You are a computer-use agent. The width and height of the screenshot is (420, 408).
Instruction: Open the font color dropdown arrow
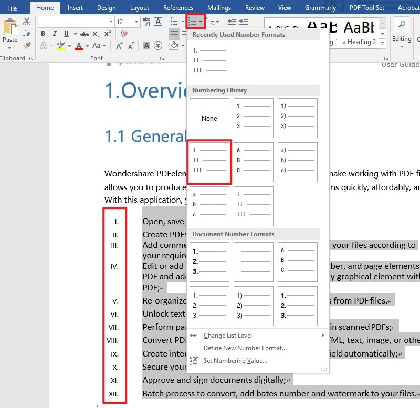pyautogui.click(x=87, y=46)
